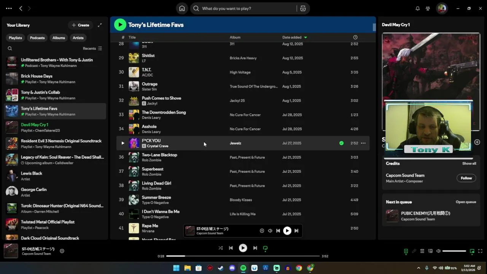The image size is (487, 274).
Task: Add now-playing ST-01 to Liked Songs
Action: [x=62, y=251]
